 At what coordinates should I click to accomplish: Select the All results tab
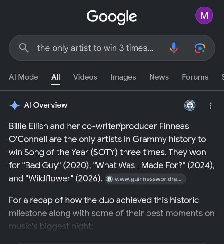tap(56, 77)
